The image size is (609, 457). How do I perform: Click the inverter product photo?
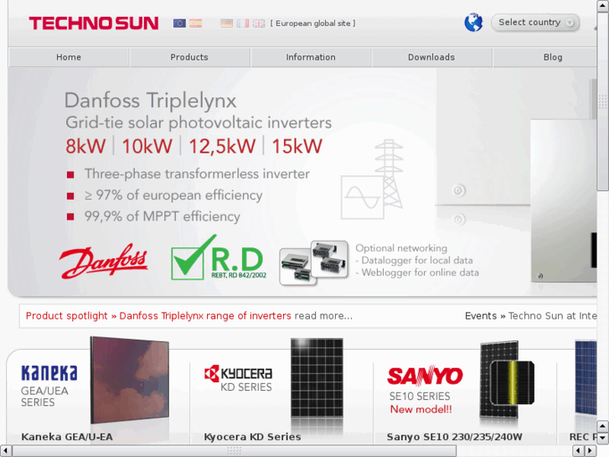click(x=563, y=200)
